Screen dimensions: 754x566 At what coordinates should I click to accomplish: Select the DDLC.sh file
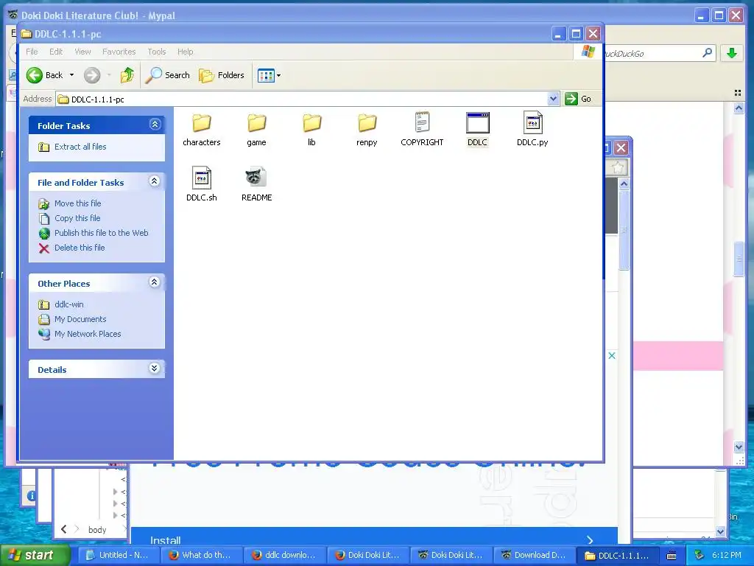click(202, 184)
